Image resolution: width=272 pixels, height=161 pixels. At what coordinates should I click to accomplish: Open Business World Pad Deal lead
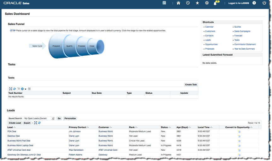(x=19, y=141)
